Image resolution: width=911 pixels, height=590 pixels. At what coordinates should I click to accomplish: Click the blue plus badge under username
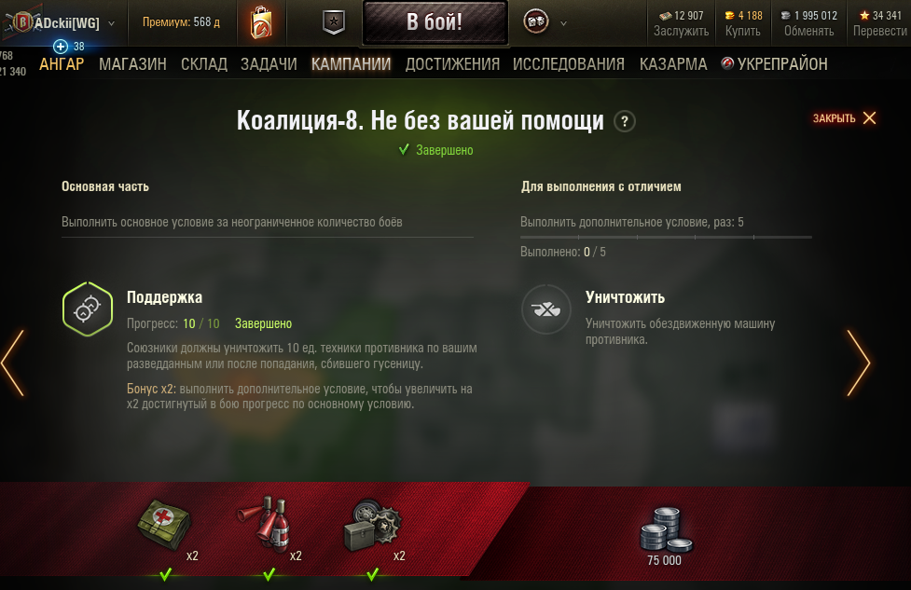click(x=61, y=47)
